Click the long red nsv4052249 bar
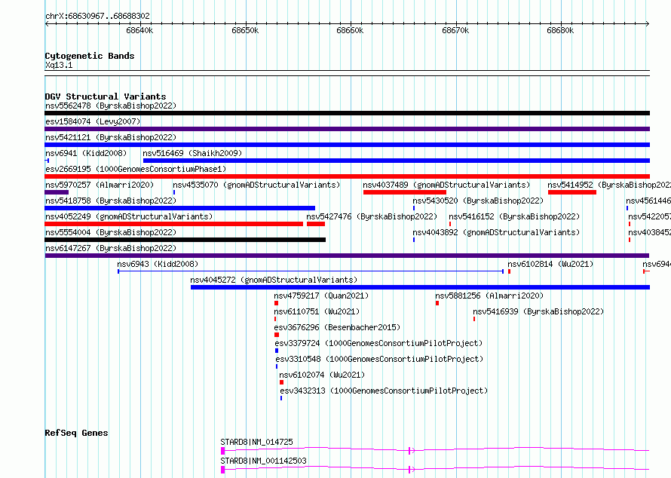This screenshot has width=671, height=478. (x=173, y=224)
